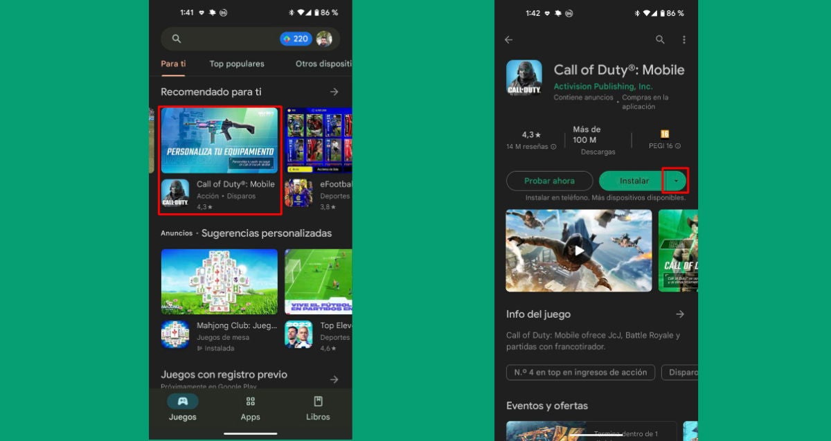
Task: Tap the Call of Duty: Mobile app icon
Action: click(x=524, y=78)
